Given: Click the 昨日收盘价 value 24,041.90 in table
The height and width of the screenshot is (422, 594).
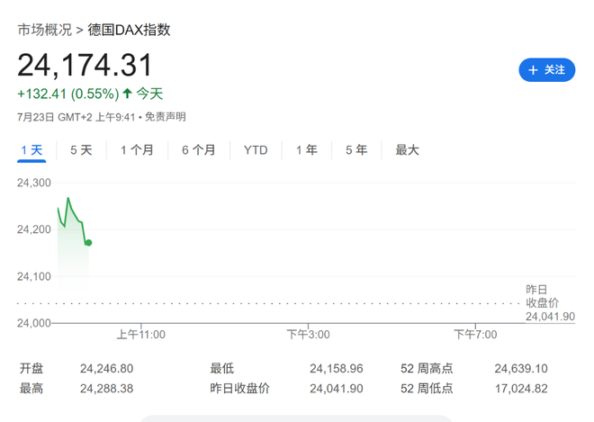Looking at the screenshot, I should tap(337, 389).
